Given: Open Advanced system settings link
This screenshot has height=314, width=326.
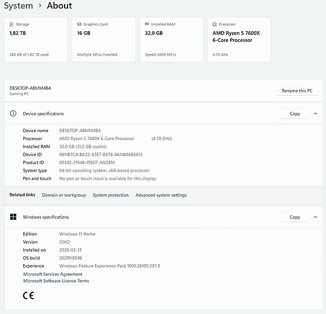Looking at the screenshot, I should (161, 195).
